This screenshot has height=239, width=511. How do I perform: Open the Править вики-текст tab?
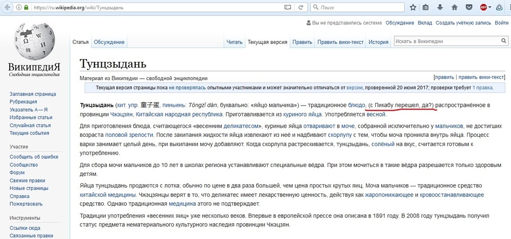340,42
